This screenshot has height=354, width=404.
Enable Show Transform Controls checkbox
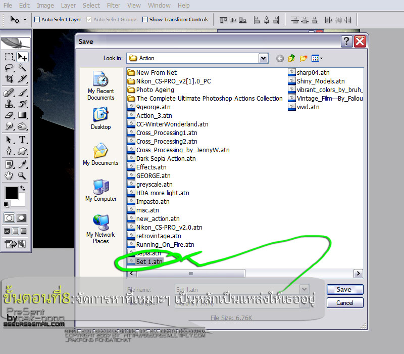145,19
